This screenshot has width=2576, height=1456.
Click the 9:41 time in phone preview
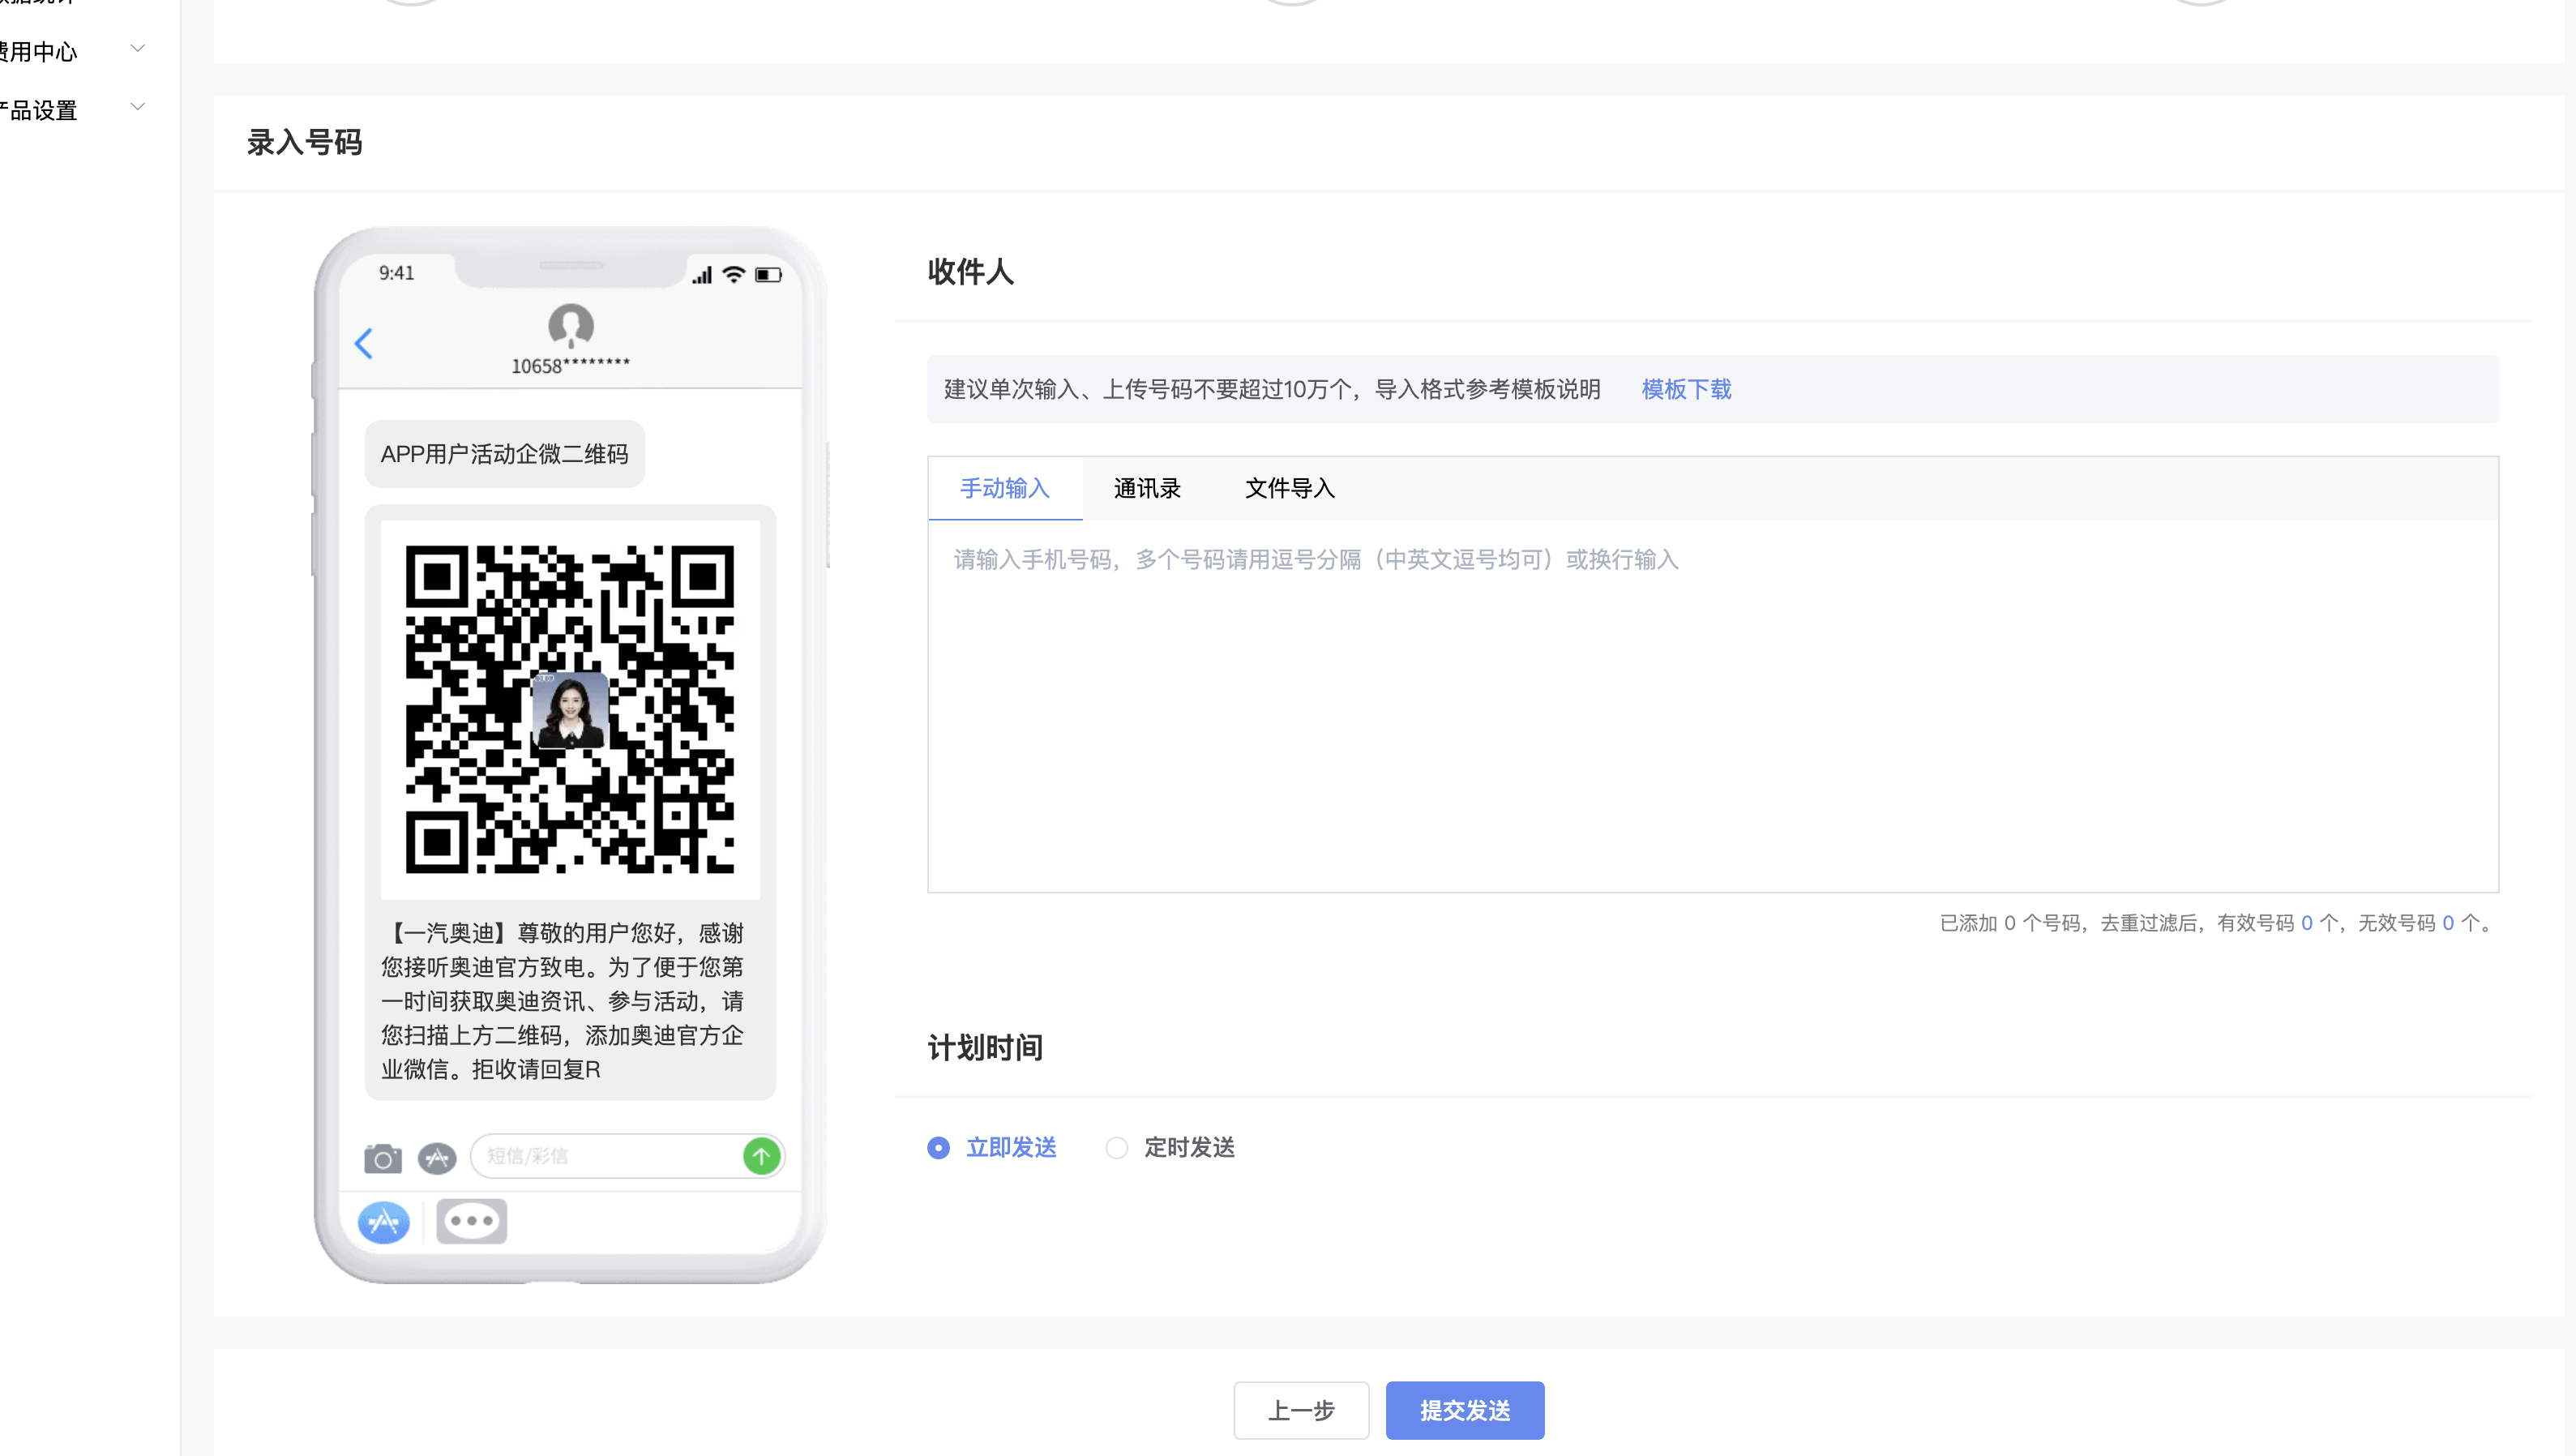(x=396, y=273)
